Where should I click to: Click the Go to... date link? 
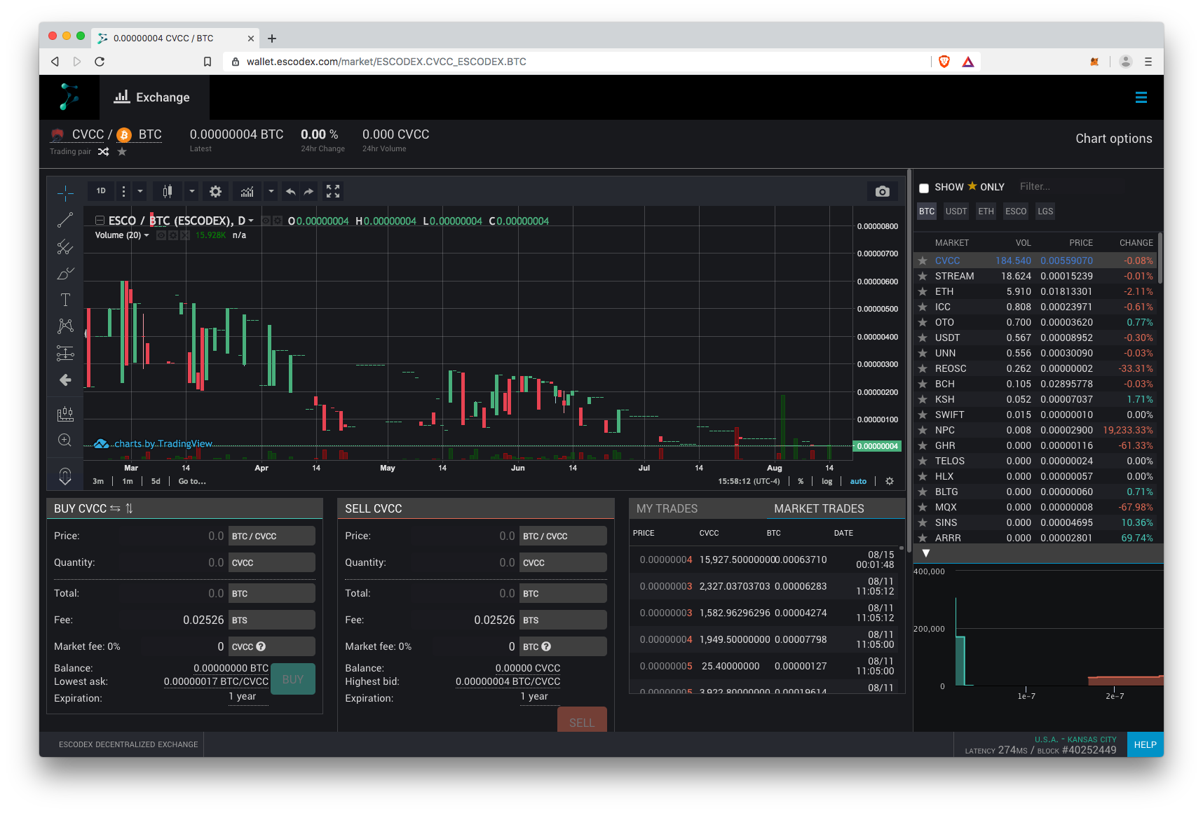[x=192, y=481]
